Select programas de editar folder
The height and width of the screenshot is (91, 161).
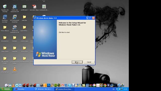click(x=15, y=60)
